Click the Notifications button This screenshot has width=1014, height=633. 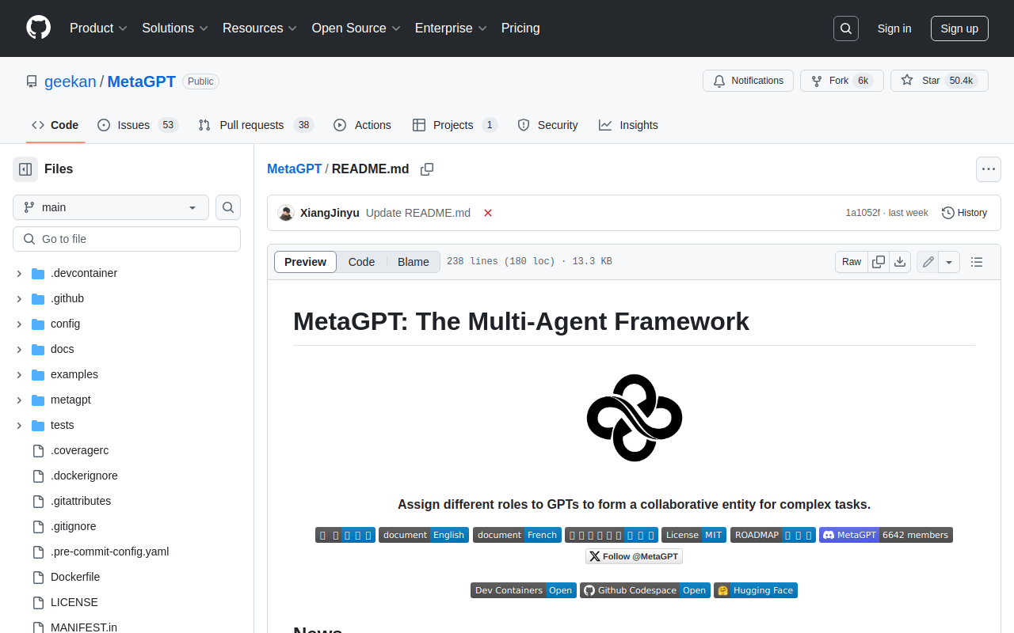748,81
